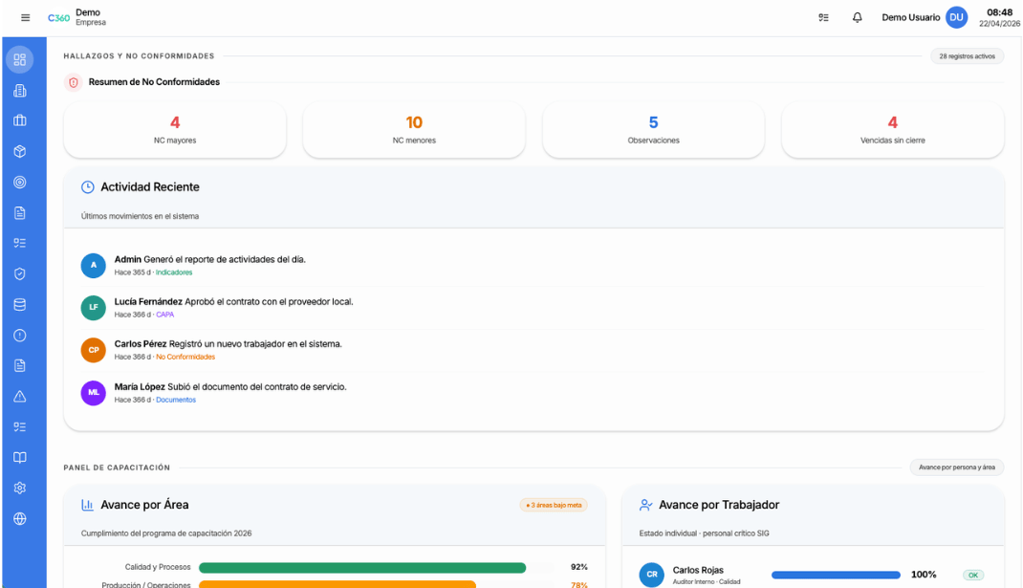Click the "Avance por persona y área" button

[x=956, y=468]
